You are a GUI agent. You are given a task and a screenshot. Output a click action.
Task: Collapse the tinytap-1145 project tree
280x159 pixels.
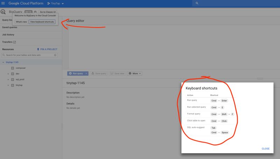click(x=3, y=62)
